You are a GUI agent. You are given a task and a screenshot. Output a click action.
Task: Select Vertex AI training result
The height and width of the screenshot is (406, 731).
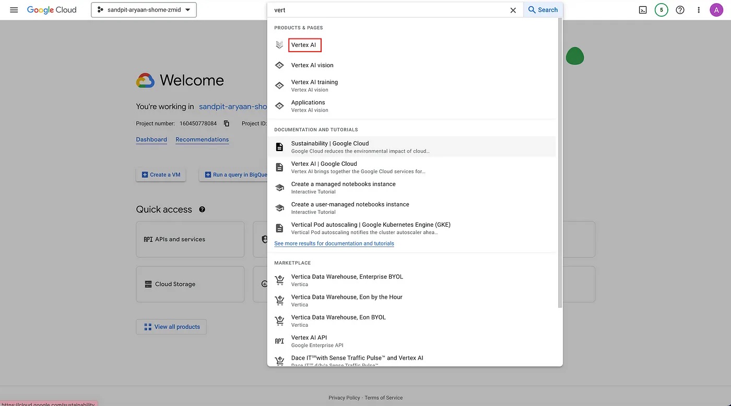click(411, 85)
